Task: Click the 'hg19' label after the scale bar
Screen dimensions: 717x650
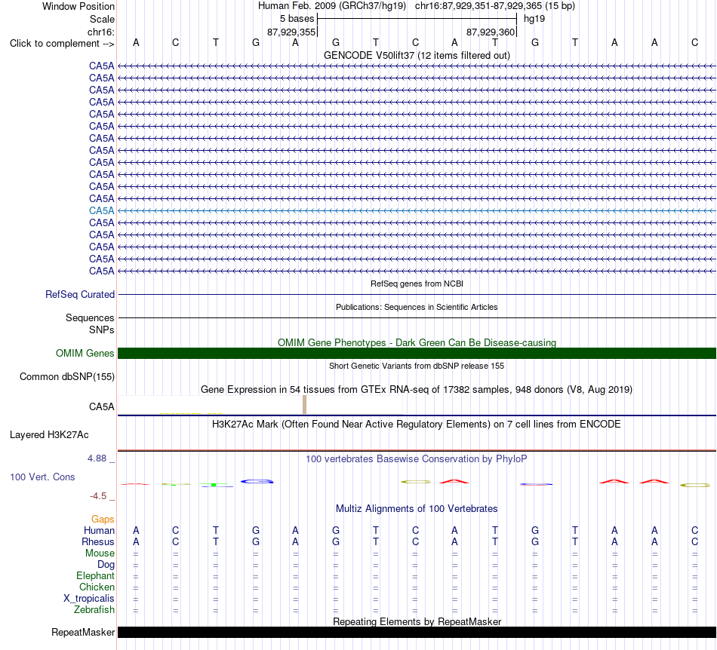Action: pyautogui.click(x=534, y=19)
